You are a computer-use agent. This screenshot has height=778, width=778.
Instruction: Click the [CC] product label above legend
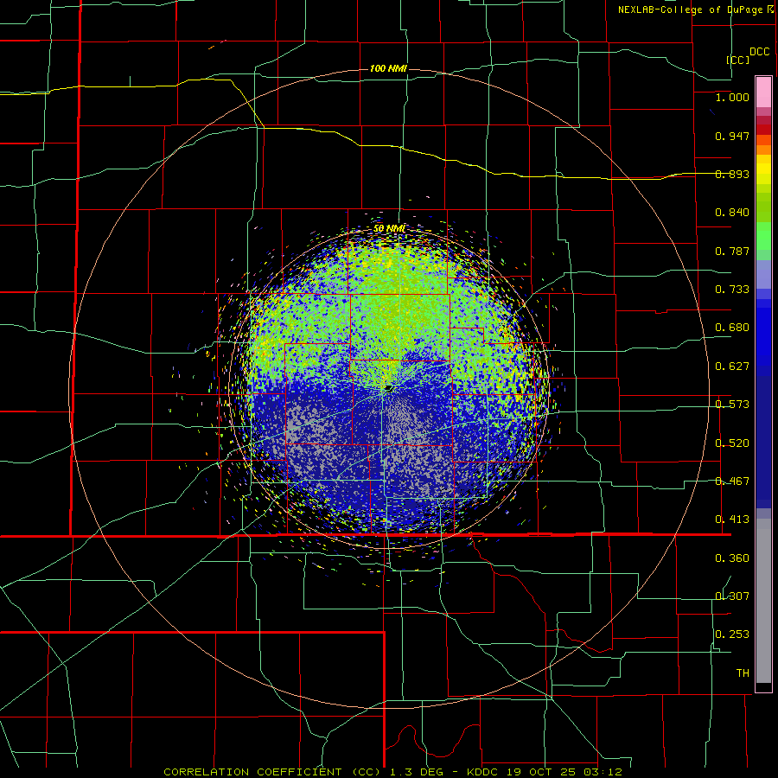click(x=738, y=60)
